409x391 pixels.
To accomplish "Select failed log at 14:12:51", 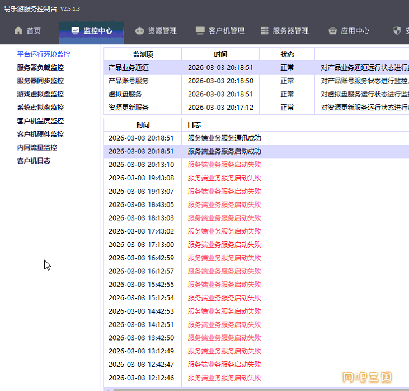I will click(x=256, y=325).
